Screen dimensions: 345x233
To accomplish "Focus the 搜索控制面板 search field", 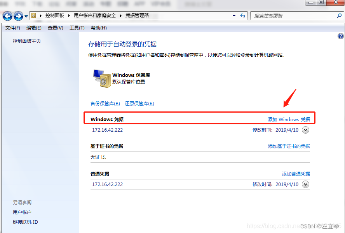I will [294, 16].
